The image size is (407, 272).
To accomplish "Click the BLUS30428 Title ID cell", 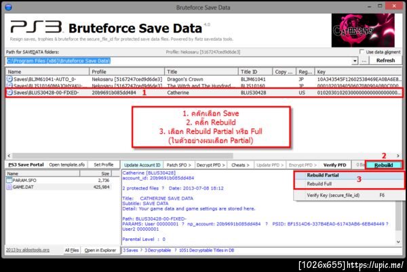I will coord(253,93).
